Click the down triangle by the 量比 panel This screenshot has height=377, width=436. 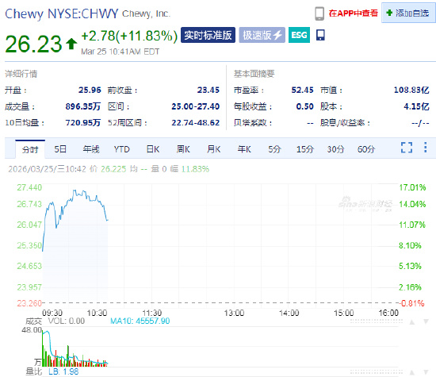click(426, 372)
